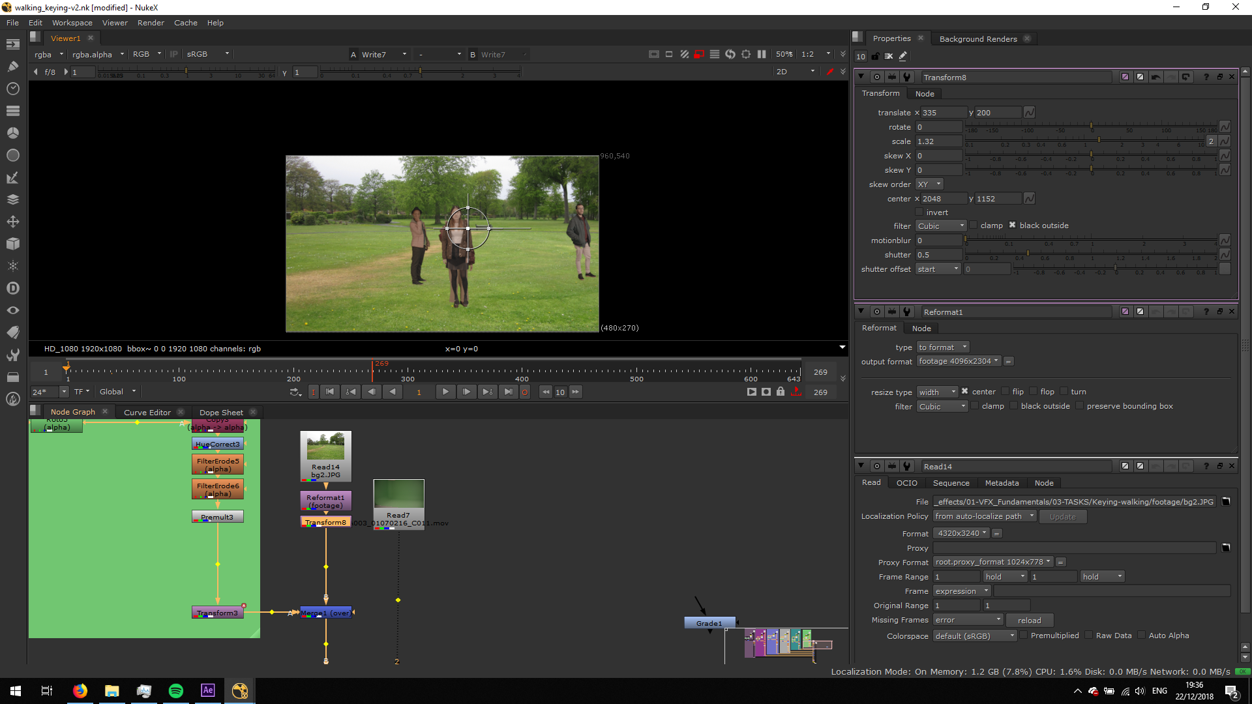Click the Spotify taskbar icon
This screenshot has height=704, width=1252.
(x=176, y=691)
